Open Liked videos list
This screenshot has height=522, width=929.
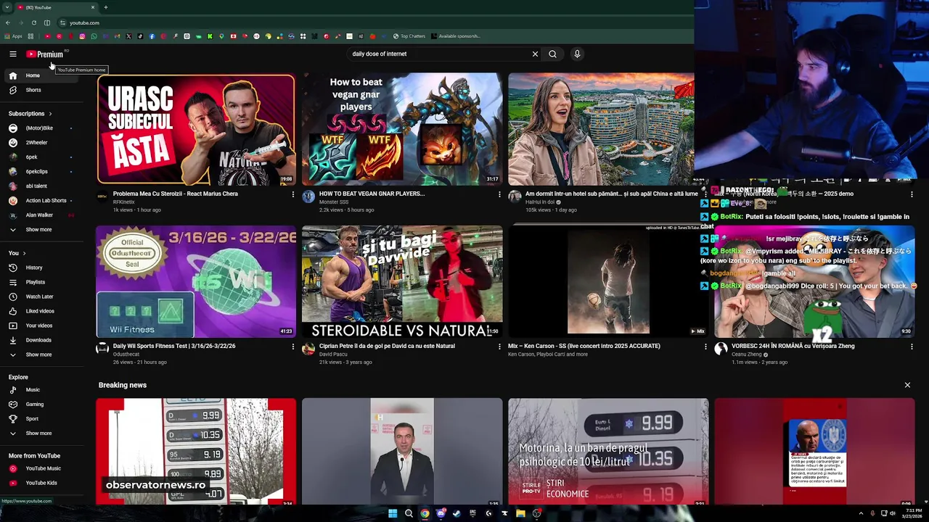coord(43,311)
